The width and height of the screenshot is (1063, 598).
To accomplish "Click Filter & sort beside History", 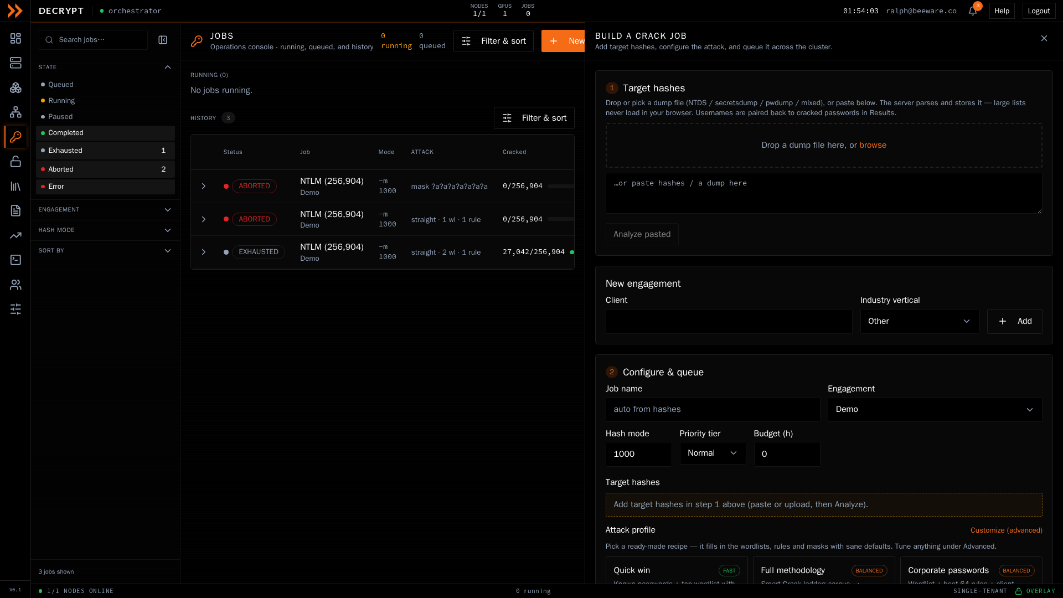I will [x=534, y=118].
